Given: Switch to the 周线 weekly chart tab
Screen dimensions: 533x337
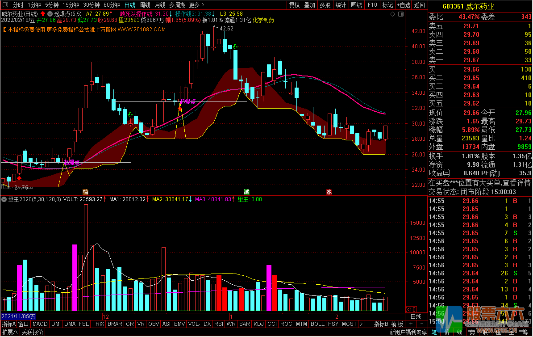Looking at the screenshot, I should [145, 5].
